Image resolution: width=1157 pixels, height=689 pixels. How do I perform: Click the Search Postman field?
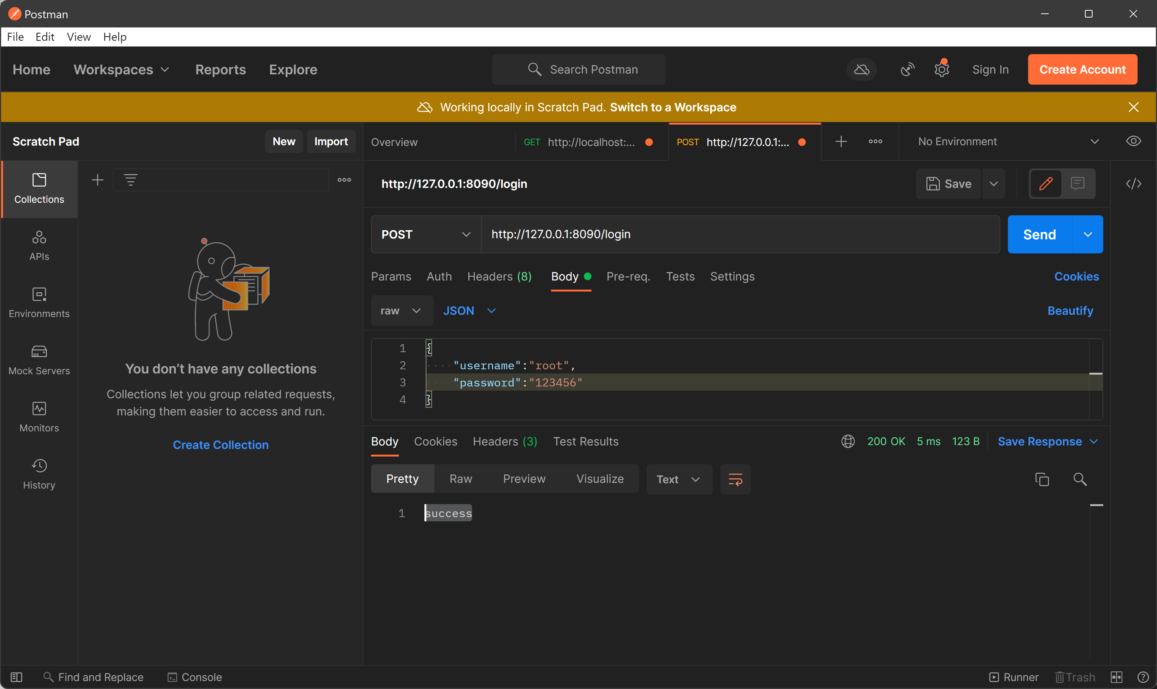click(x=579, y=70)
